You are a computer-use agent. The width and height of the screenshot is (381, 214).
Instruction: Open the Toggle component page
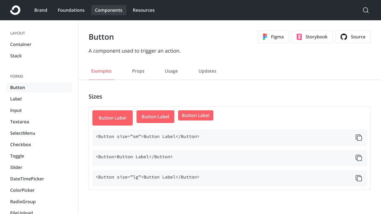click(17, 156)
